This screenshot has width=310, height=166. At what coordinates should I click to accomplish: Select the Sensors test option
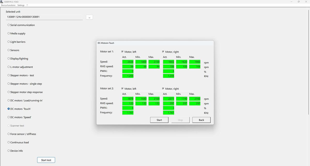click(x=9, y=50)
